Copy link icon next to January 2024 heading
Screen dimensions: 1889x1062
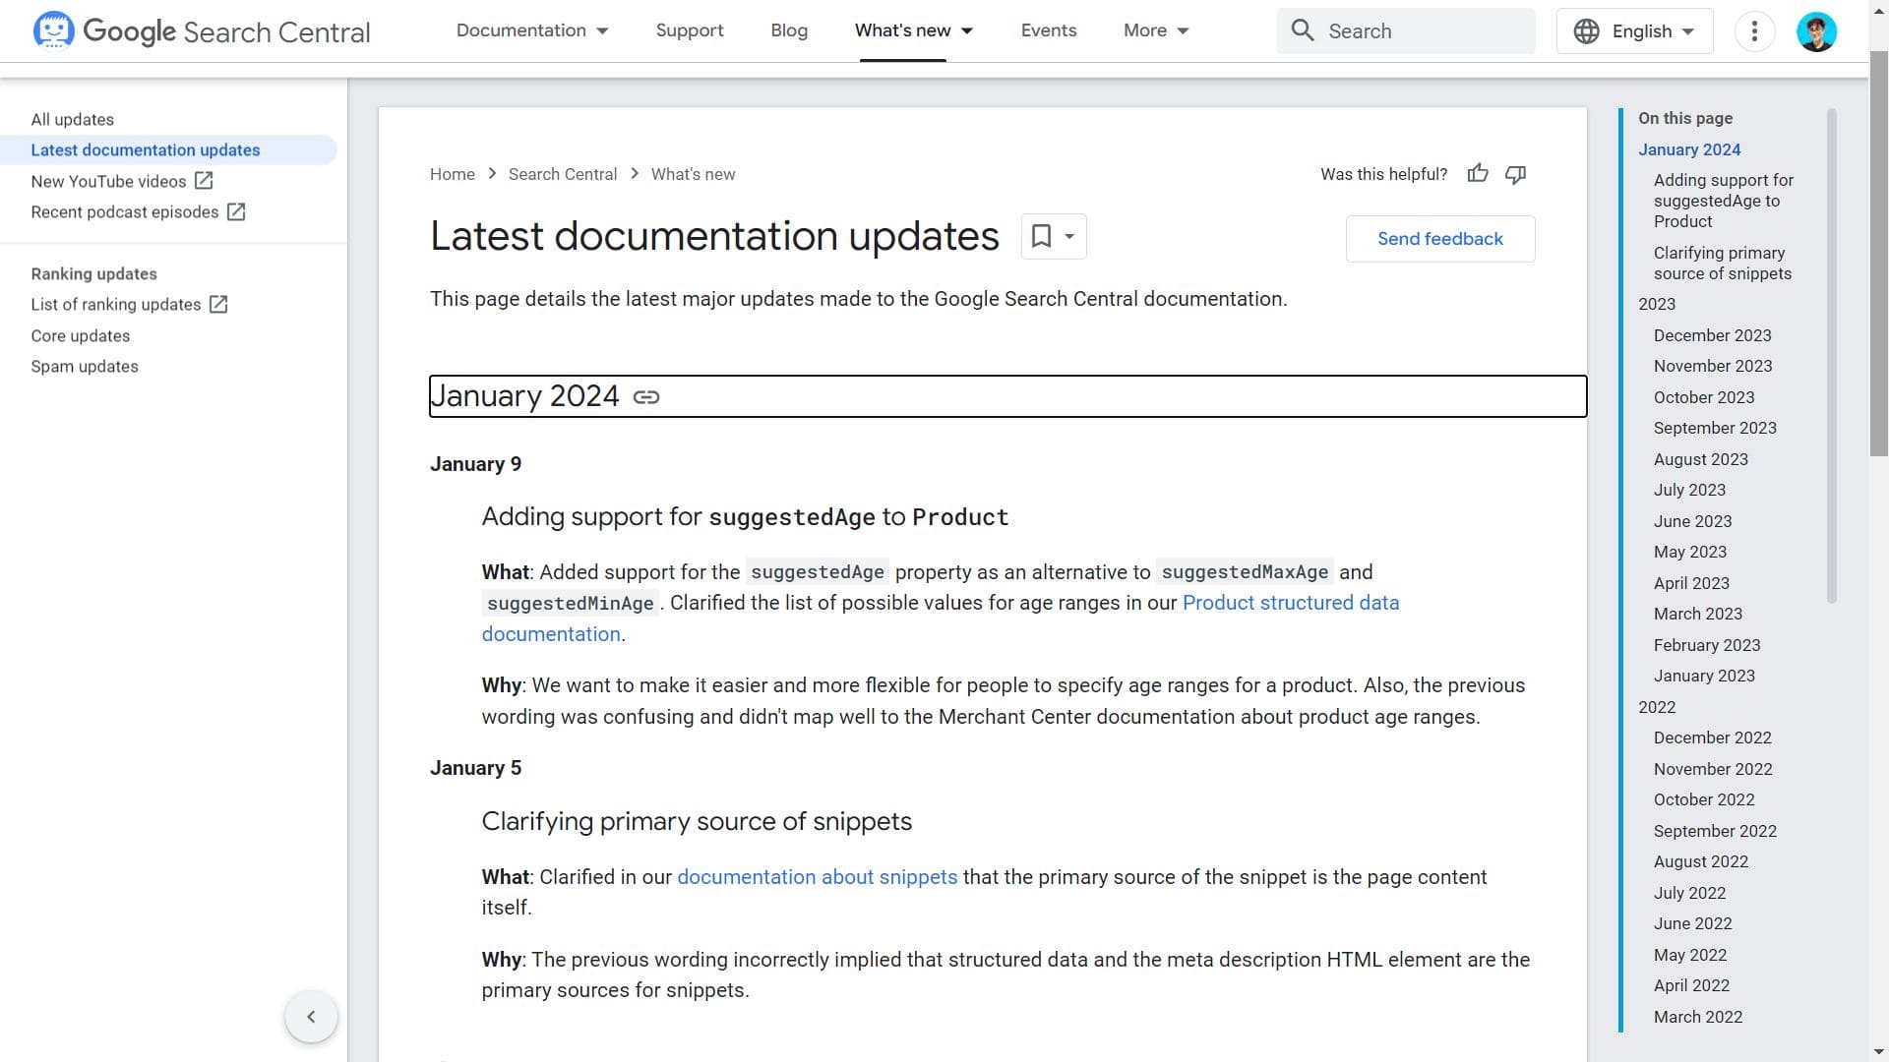coord(646,397)
